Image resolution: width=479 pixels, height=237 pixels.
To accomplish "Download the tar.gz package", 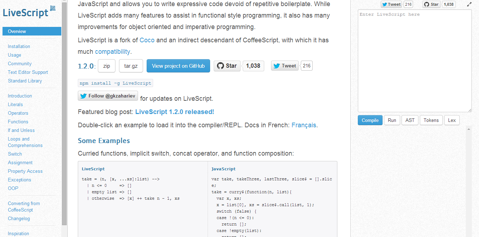I will (131, 66).
